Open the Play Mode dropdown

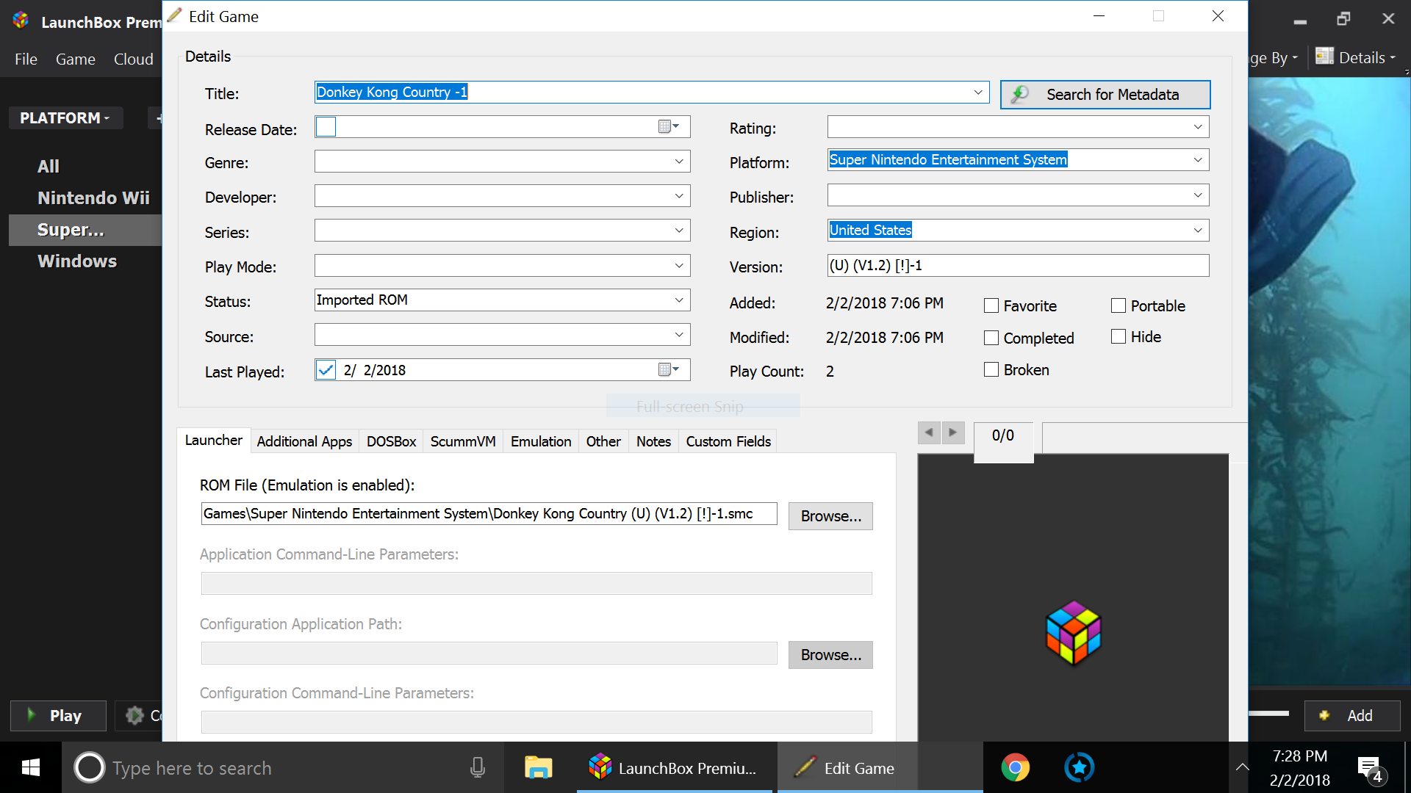[679, 265]
